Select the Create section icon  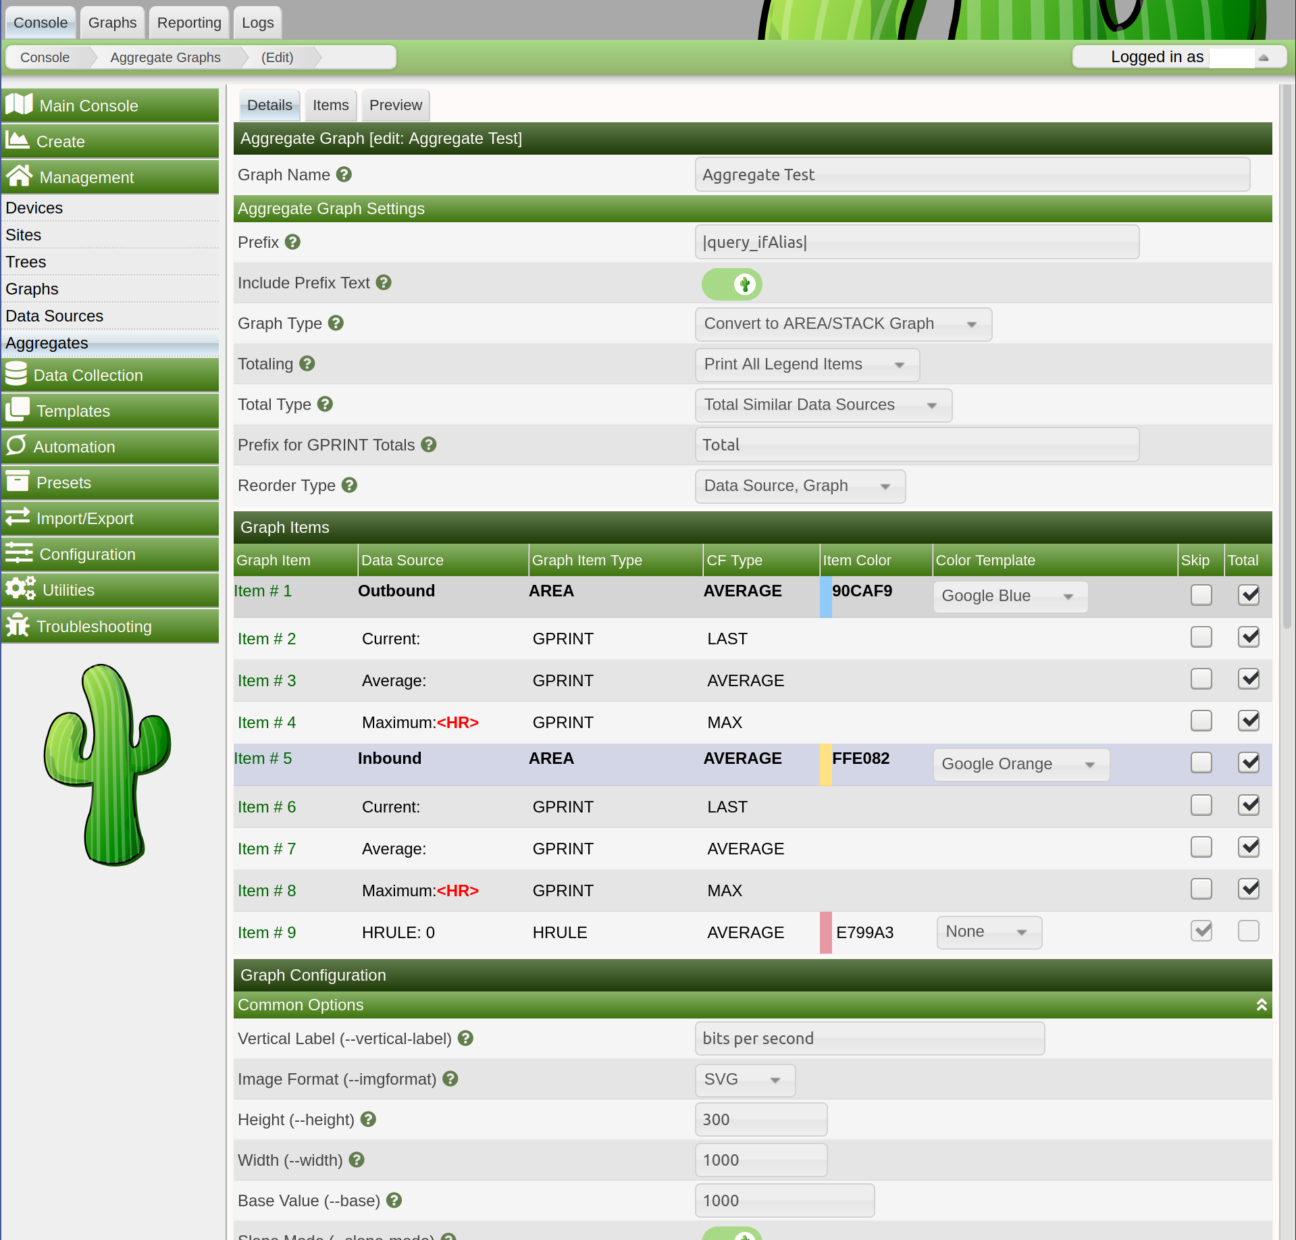(19, 140)
